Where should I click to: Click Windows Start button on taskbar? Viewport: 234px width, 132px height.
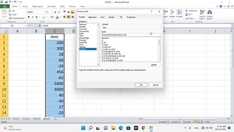coord(83,128)
